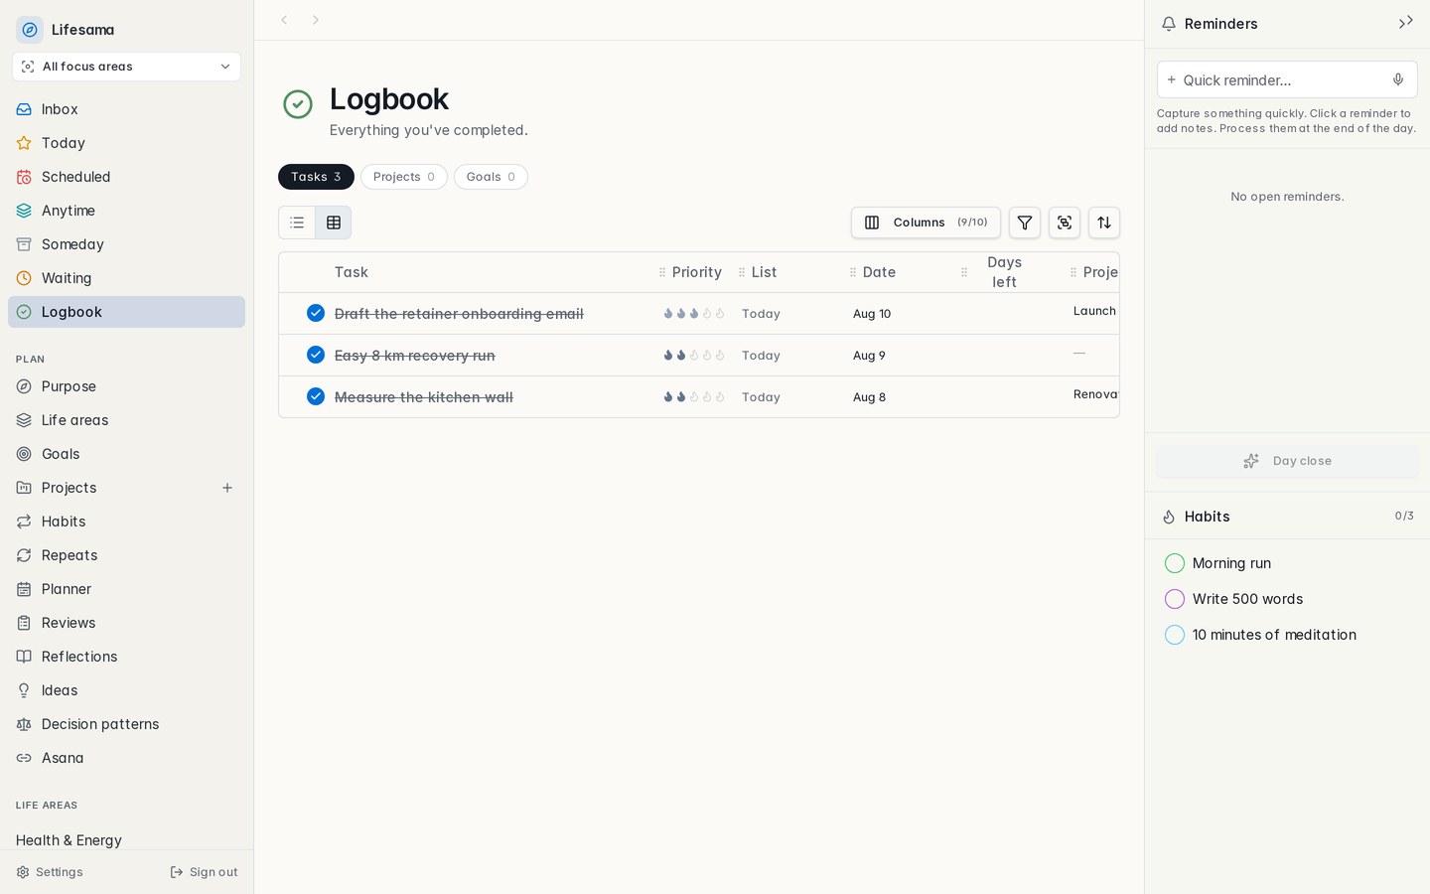Image resolution: width=1430 pixels, height=894 pixels.
Task: Open Settings
Action: pos(50,872)
